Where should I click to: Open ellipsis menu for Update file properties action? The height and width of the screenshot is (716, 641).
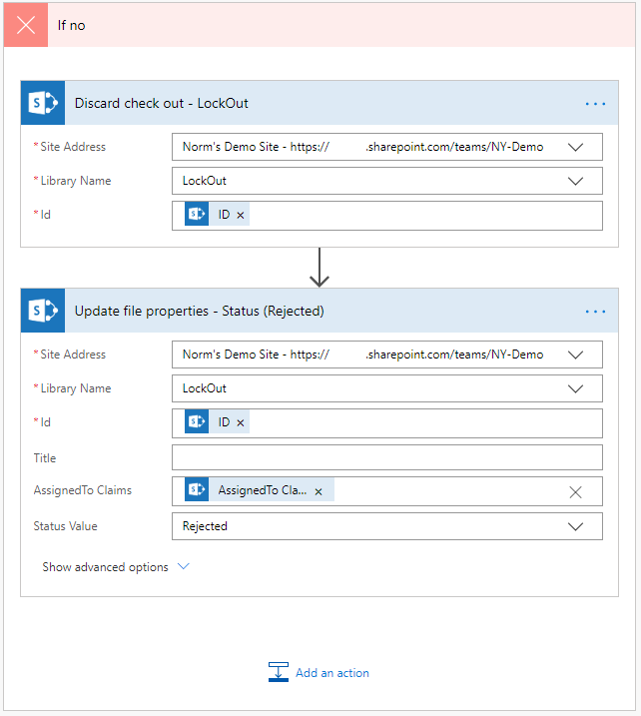click(595, 312)
